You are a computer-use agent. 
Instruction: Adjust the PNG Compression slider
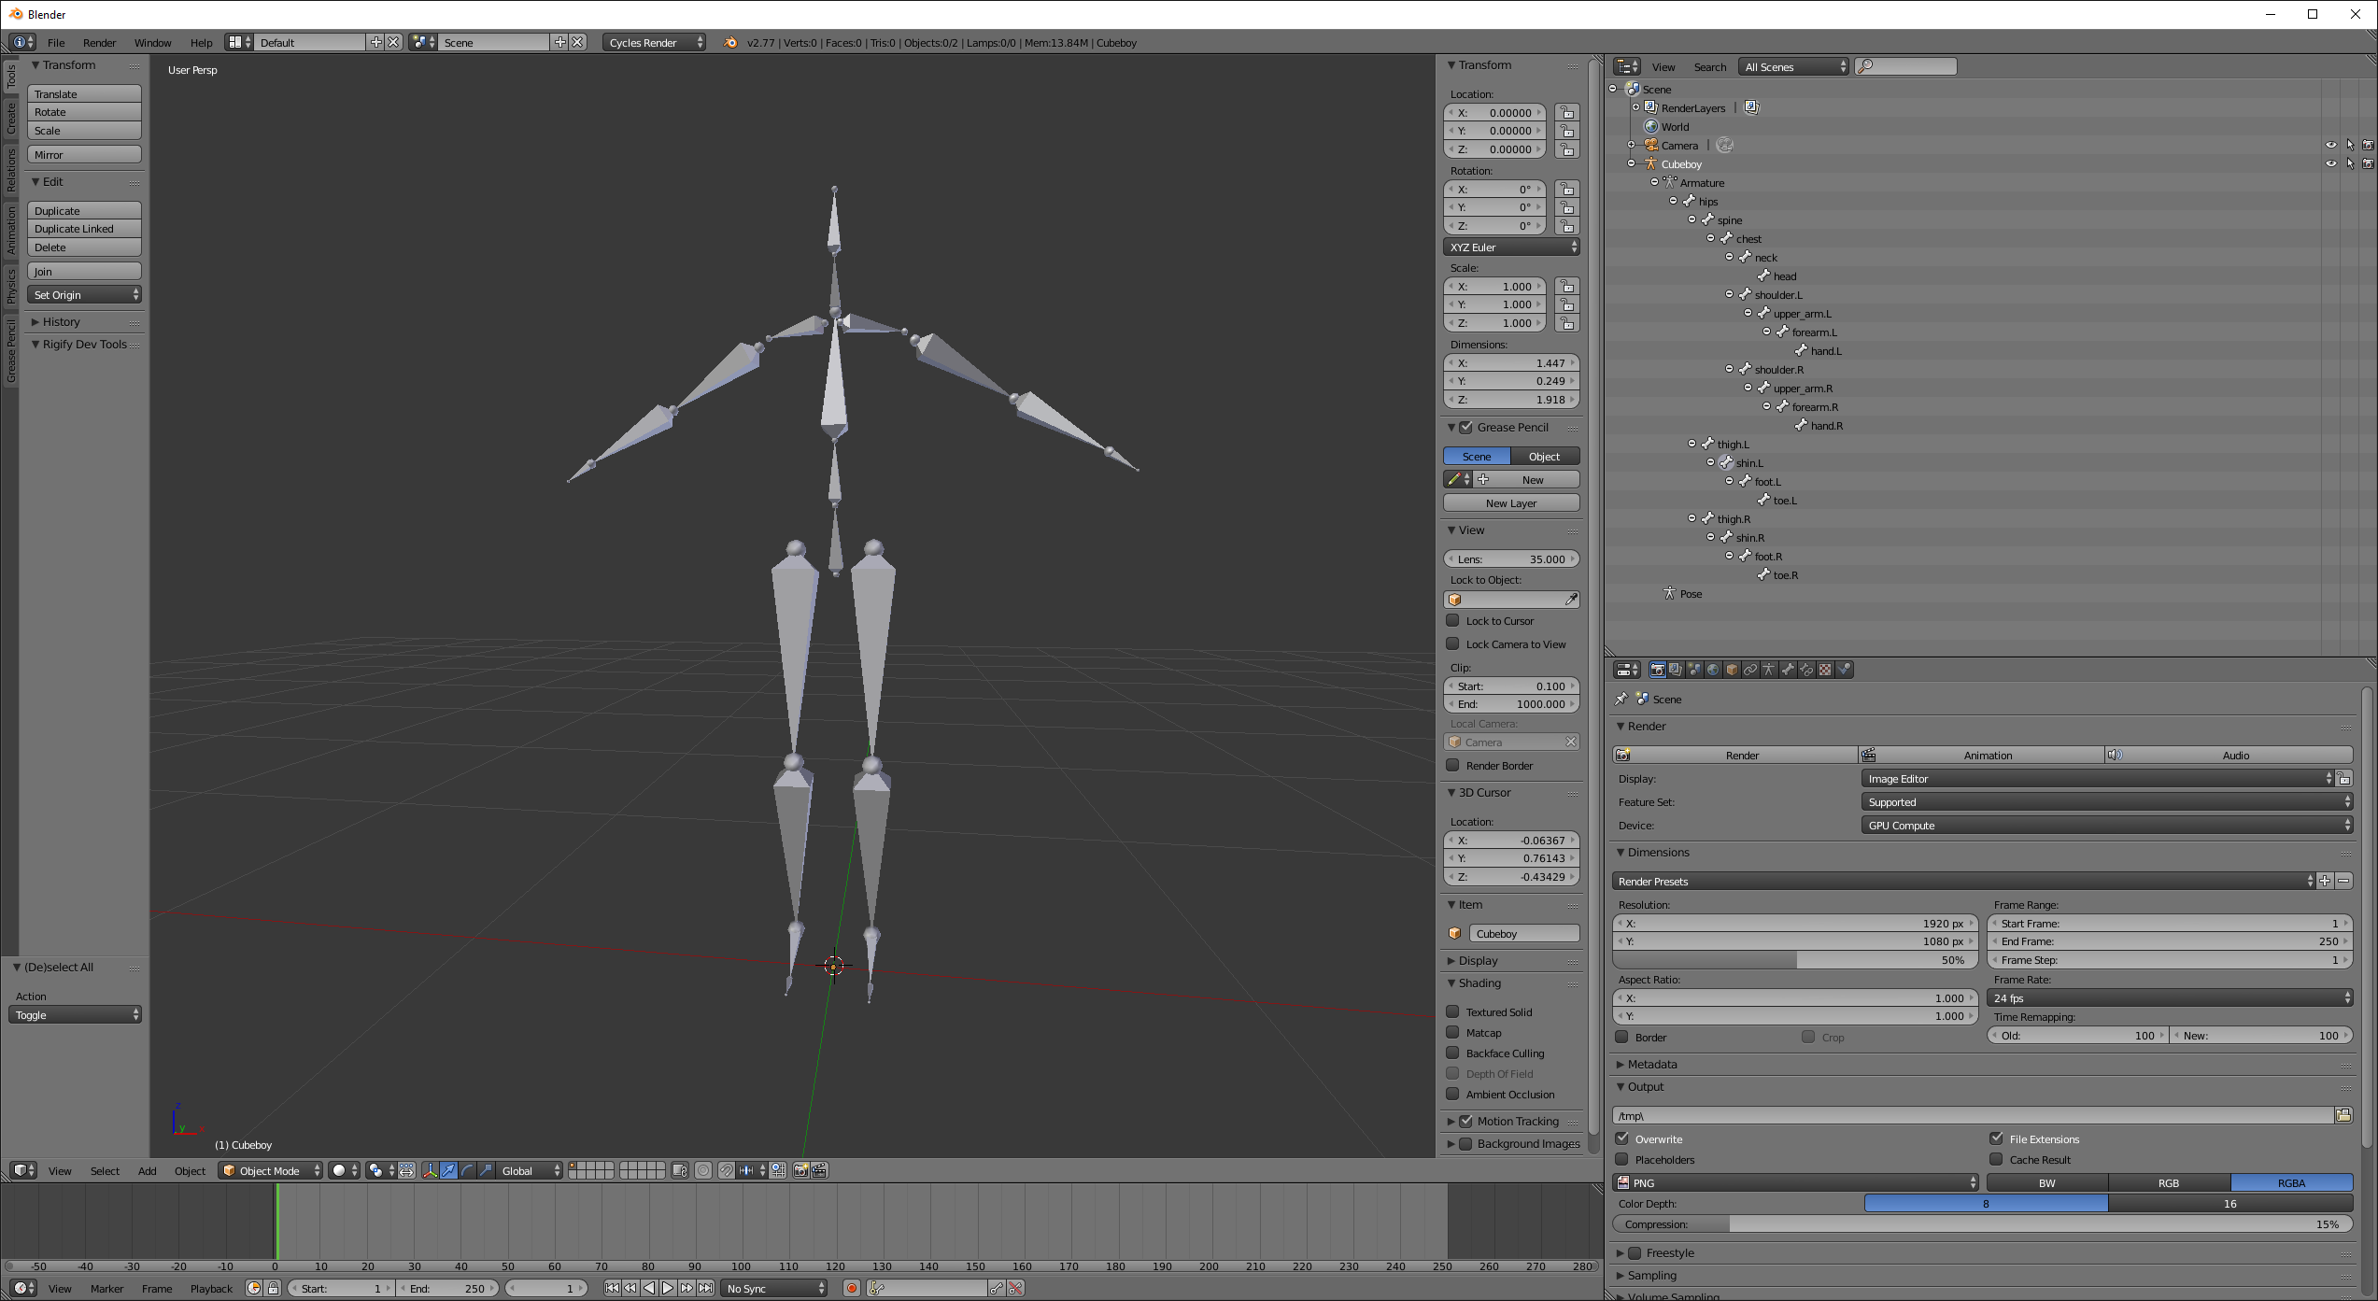(x=1980, y=1224)
